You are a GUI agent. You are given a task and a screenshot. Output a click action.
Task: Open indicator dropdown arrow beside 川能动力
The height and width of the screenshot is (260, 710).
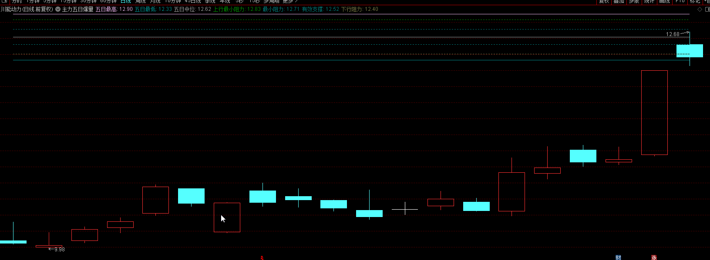pyautogui.click(x=58, y=9)
